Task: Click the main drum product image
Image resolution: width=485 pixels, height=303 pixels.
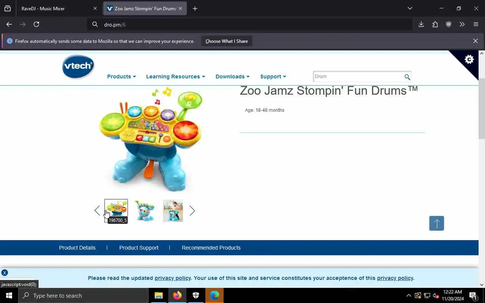Action: (x=151, y=139)
